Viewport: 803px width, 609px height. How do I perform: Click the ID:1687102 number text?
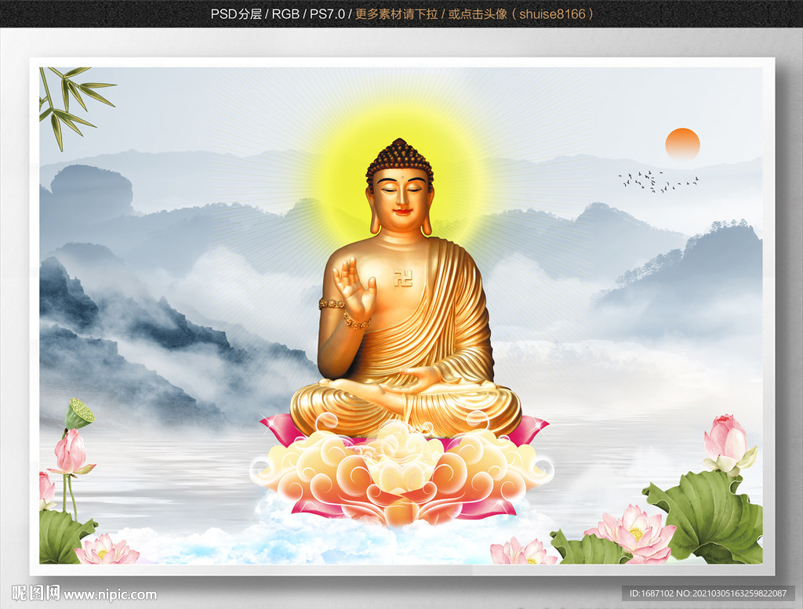click(652, 593)
